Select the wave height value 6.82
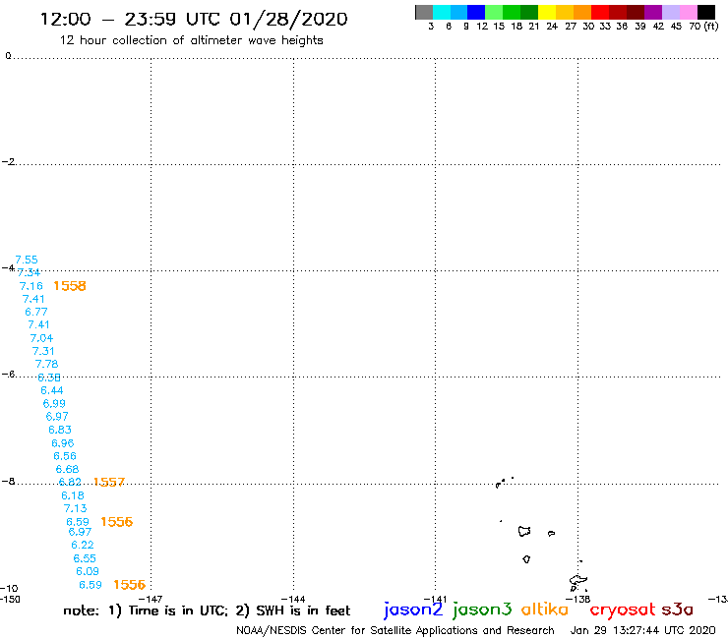This screenshot has height=639, width=728. point(70,482)
